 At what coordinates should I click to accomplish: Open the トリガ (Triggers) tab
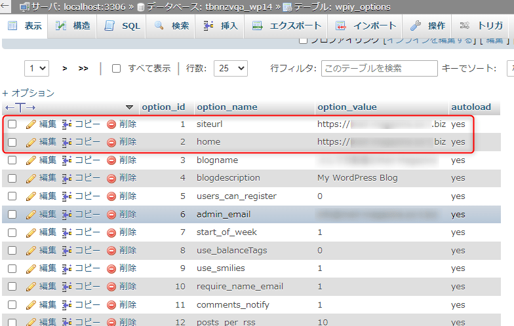click(x=481, y=26)
